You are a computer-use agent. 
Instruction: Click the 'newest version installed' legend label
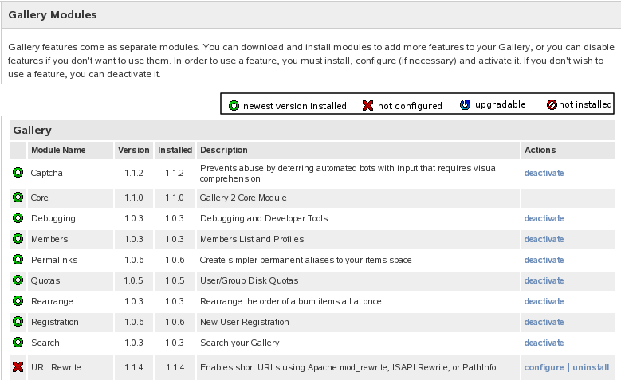point(295,106)
